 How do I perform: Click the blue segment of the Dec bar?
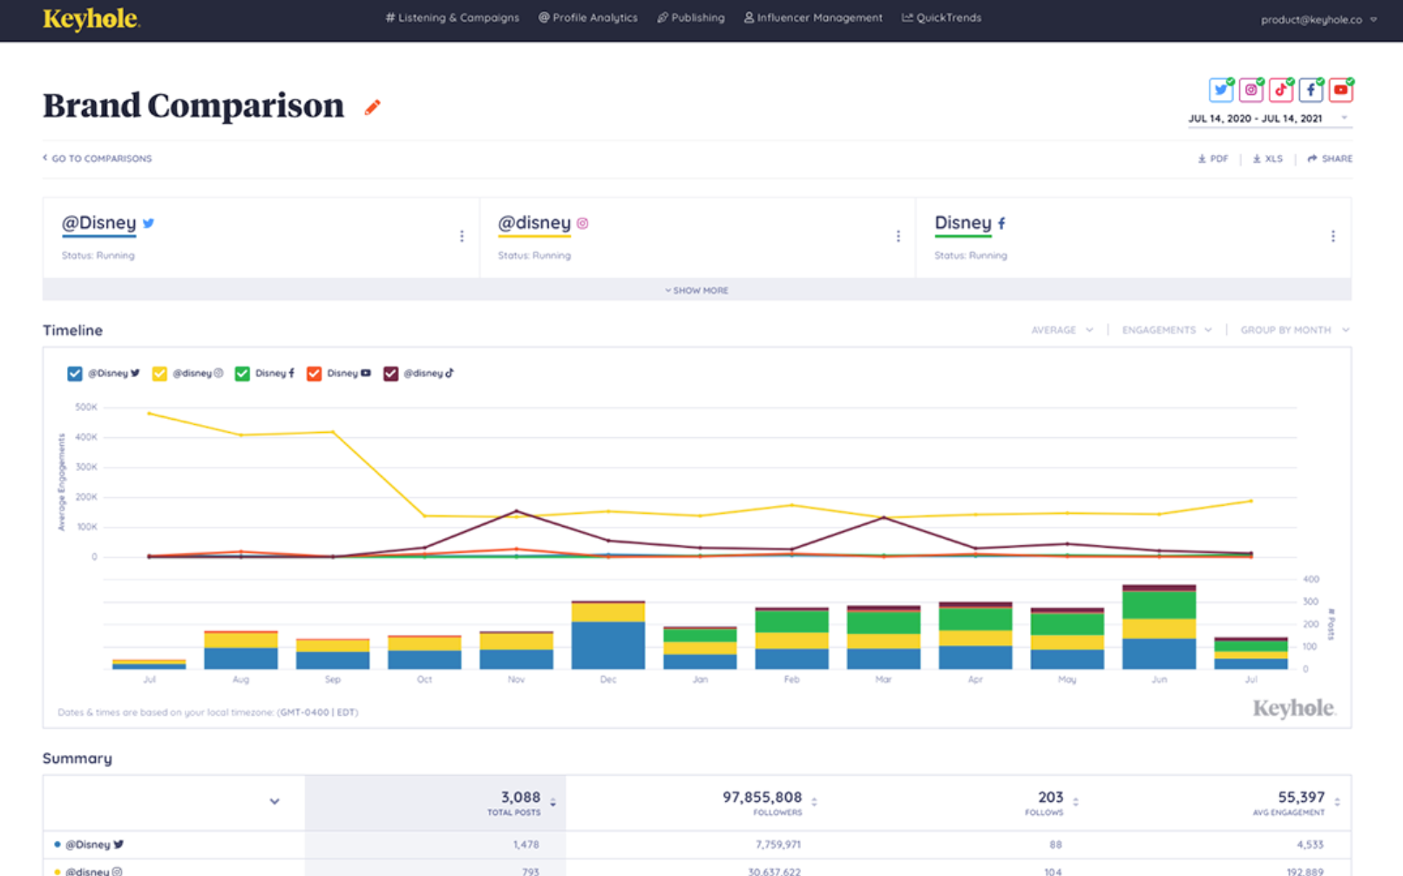coord(608,645)
